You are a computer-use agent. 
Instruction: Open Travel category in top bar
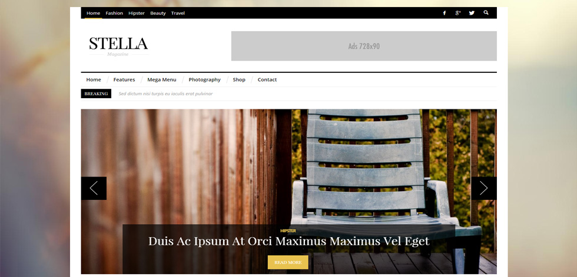[x=178, y=13]
